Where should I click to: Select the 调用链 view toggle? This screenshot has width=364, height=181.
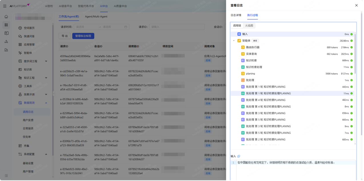pyautogui.click(x=237, y=26)
